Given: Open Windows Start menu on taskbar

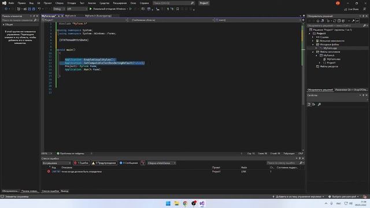Looking at the screenshot, I should [168, 203].
